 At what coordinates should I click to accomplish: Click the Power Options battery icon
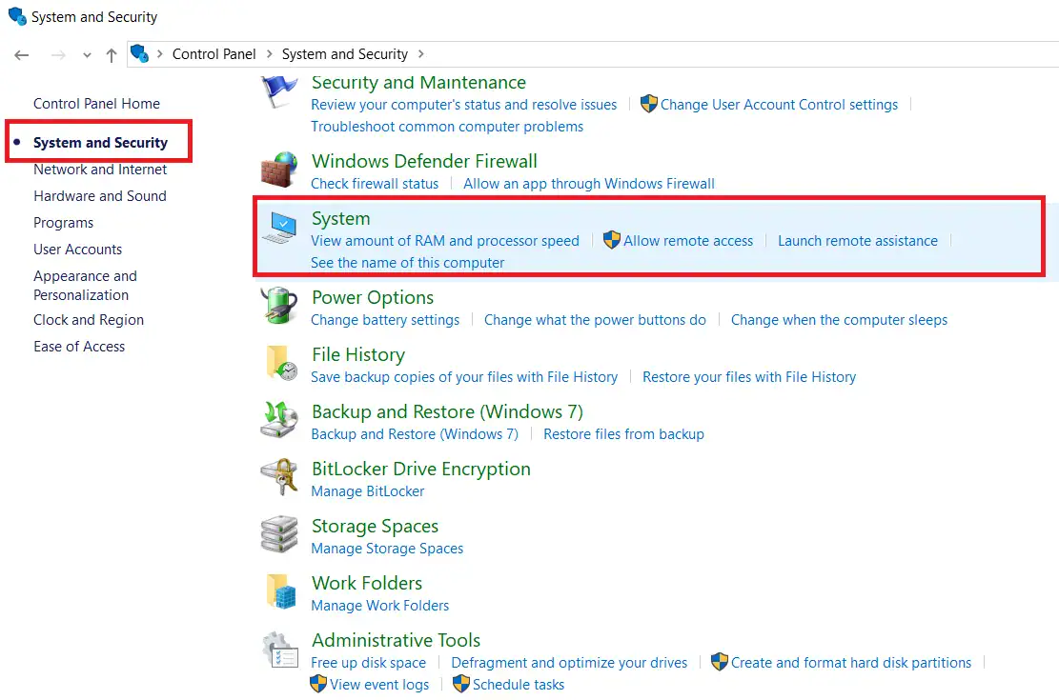click(279, 306)
